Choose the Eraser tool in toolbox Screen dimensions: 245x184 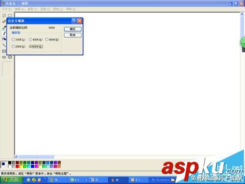pyautogui.click(x=3, y=22)
